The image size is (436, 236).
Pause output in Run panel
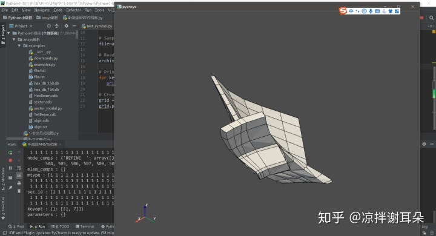[x=10, y=168]
